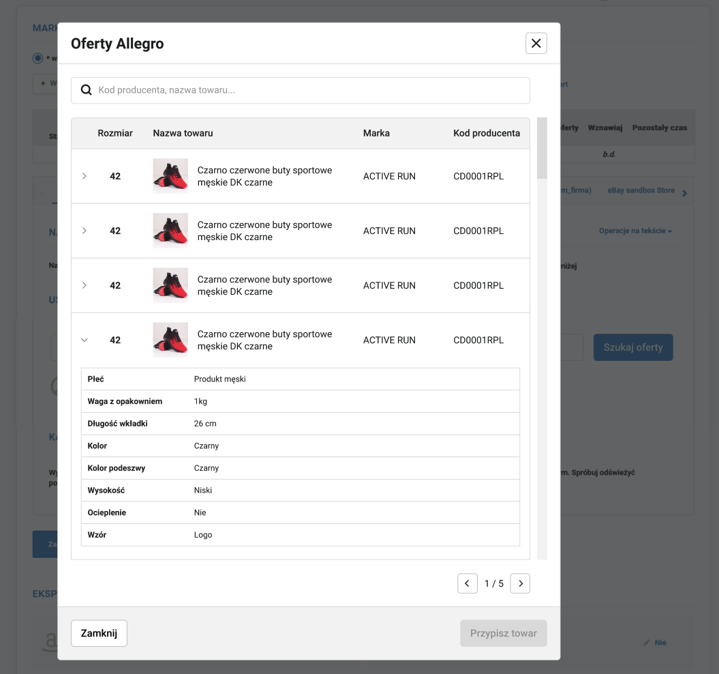The image size is (719, 674).
Task: Open the first row's shoe thumbnail
Action: pos(170,176)
